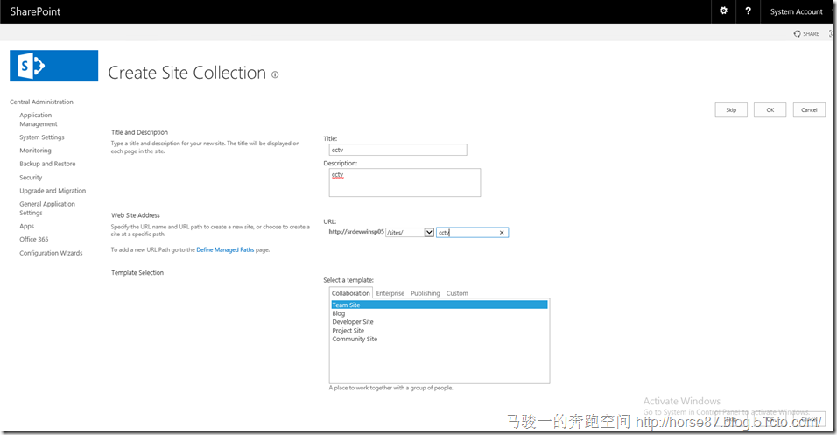Click the Skip button

(x=731, y=110)
